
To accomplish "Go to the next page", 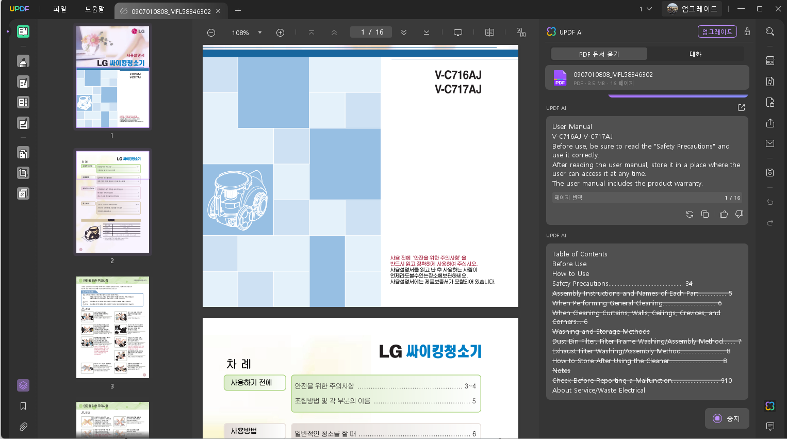I will [404, 32].
